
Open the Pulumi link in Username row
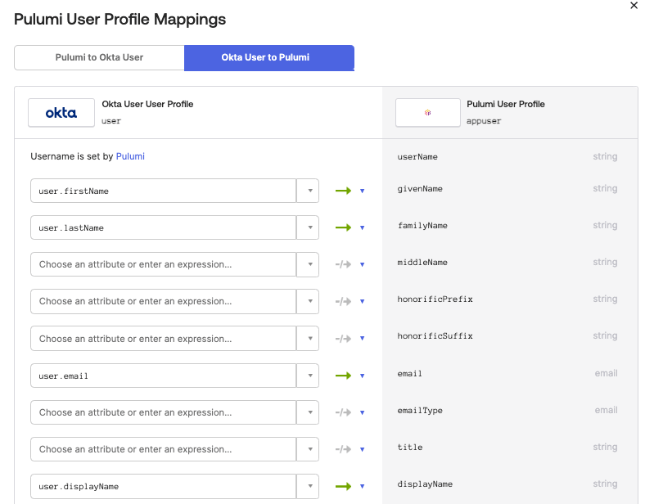tap(130, 156)
